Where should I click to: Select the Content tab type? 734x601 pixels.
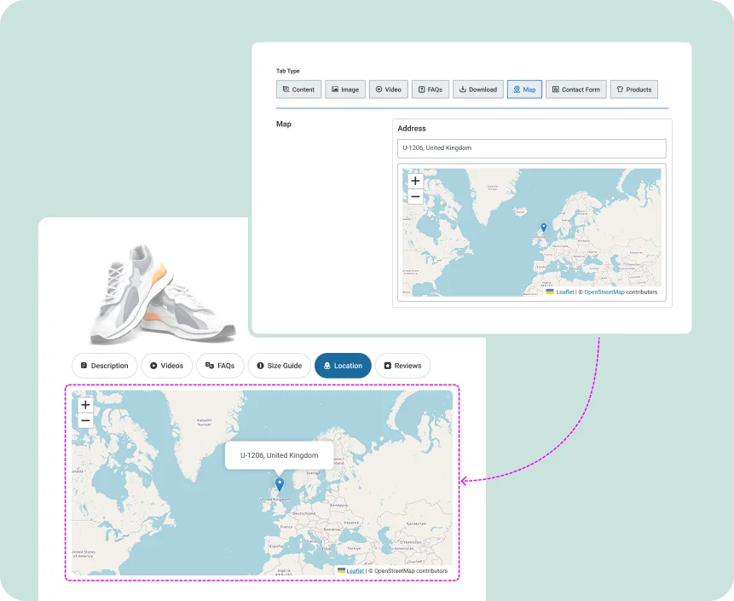(298, 90)
